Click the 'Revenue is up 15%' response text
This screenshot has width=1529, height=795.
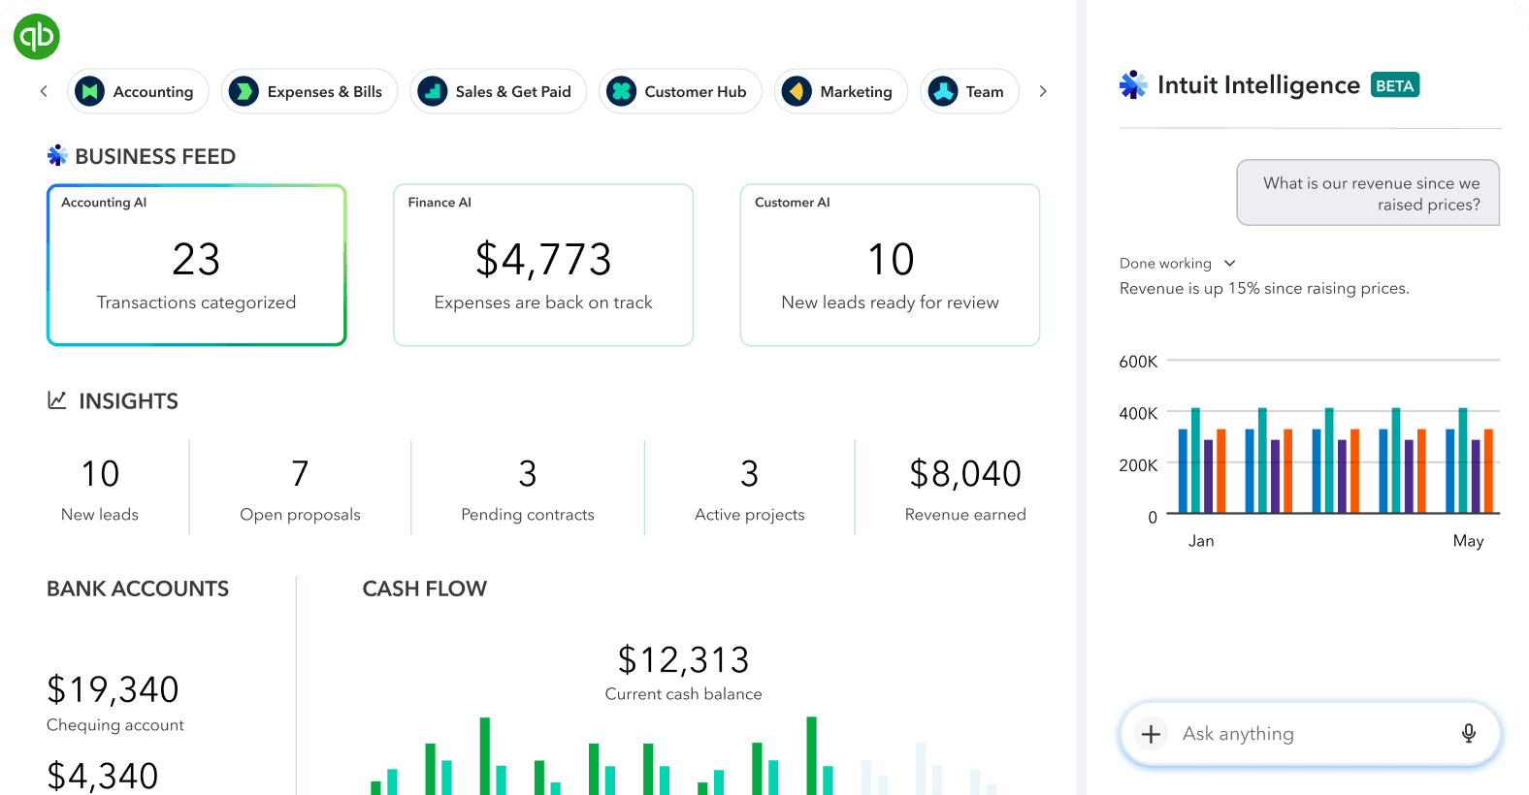click(1264, 288)
